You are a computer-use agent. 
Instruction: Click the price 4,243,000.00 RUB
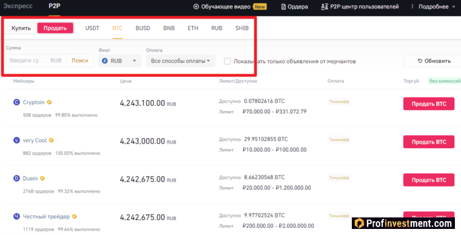coord(148,141)
